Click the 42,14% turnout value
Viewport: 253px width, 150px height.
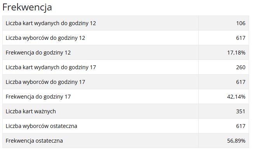(236, 97)
